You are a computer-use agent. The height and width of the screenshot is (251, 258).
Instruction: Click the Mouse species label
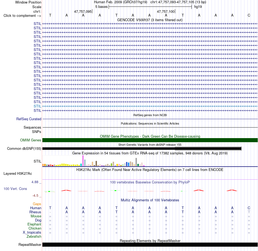click(x=36, y=216)
